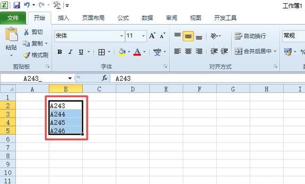Image resolution: width=305 pixels, height=184 pixels.
Task: Click the select-all corner of the sheet
Action: pos(8,89)
